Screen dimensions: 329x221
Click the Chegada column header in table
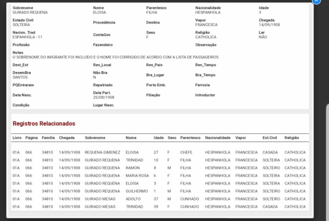[x=67, y=138]
